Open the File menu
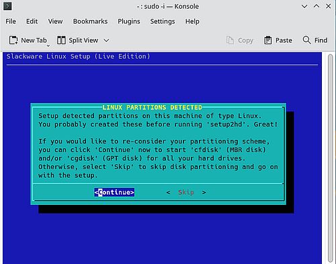This screenshot has width=336, height=264. (11, 22)
